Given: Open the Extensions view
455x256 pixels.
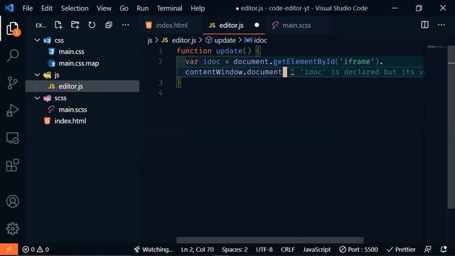Looking at the screenshot, I should 13,165.
